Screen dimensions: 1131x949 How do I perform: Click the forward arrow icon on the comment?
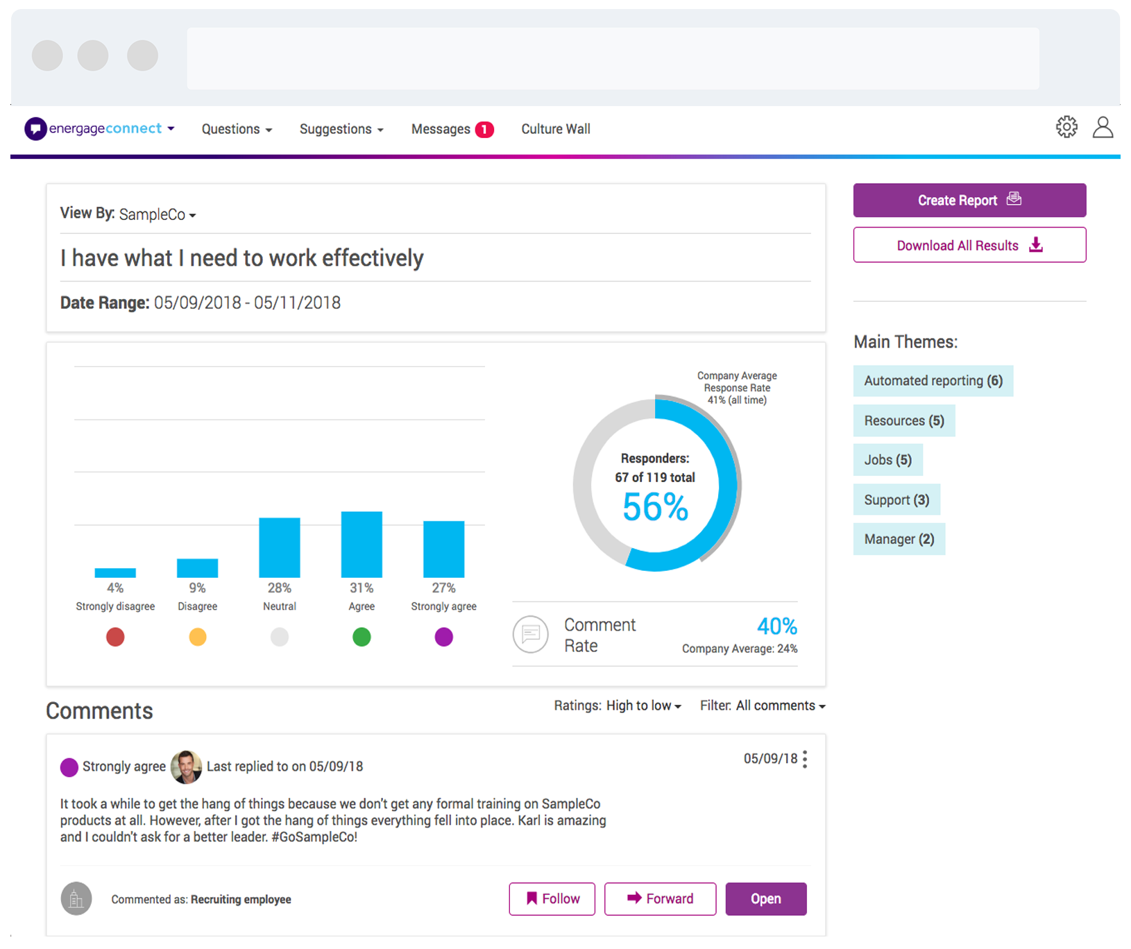click(633, 898)
